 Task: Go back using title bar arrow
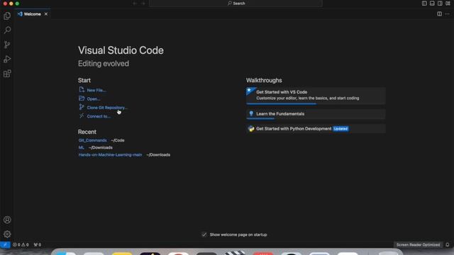coord(135,4)
